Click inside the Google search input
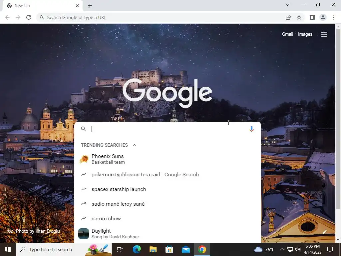The image size is (341, 256). point(169,129)
